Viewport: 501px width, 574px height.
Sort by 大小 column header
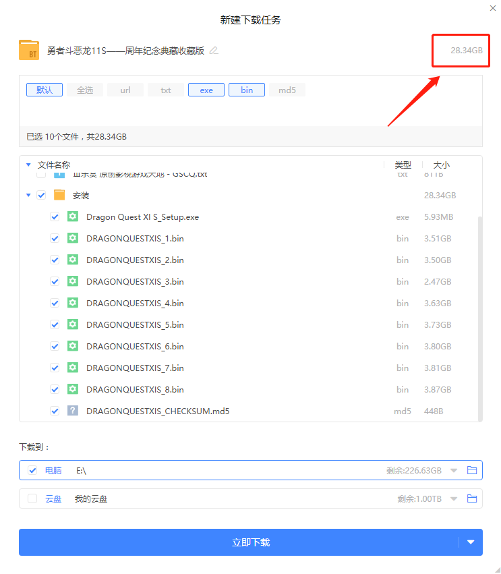click(x=442, y=165)
